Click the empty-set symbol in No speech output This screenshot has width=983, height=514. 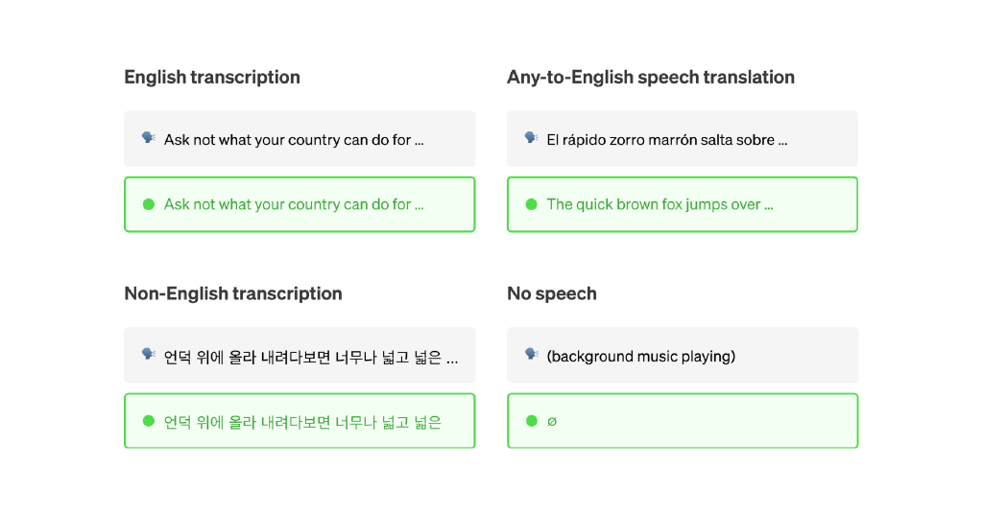coord(552,421)
